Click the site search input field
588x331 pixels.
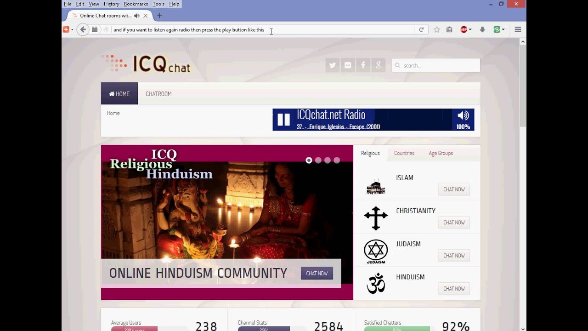(436, 65)
